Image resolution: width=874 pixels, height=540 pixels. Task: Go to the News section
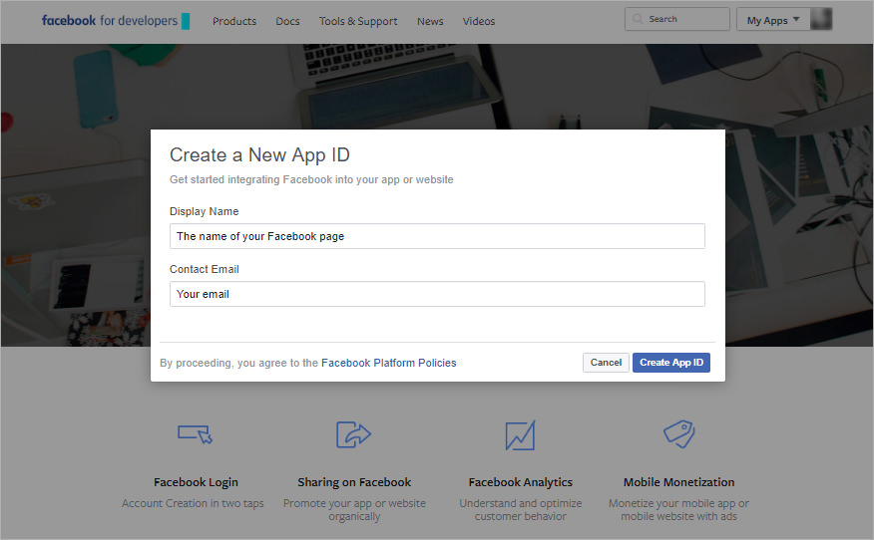tap(430, 21)
